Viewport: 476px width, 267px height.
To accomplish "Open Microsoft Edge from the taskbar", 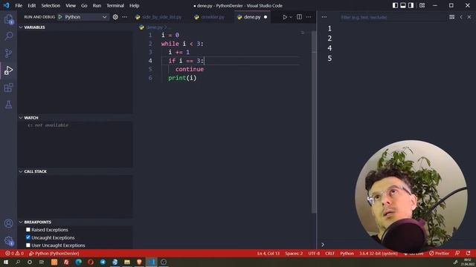I will [x=78, y=262].
